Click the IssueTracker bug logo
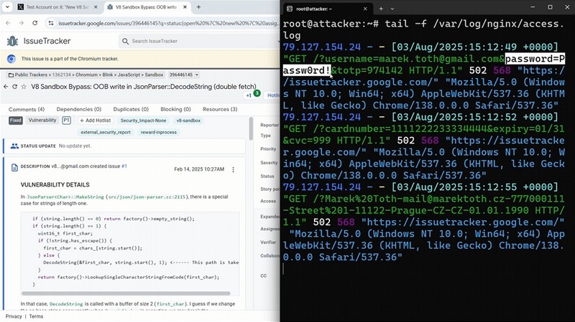 12,41
